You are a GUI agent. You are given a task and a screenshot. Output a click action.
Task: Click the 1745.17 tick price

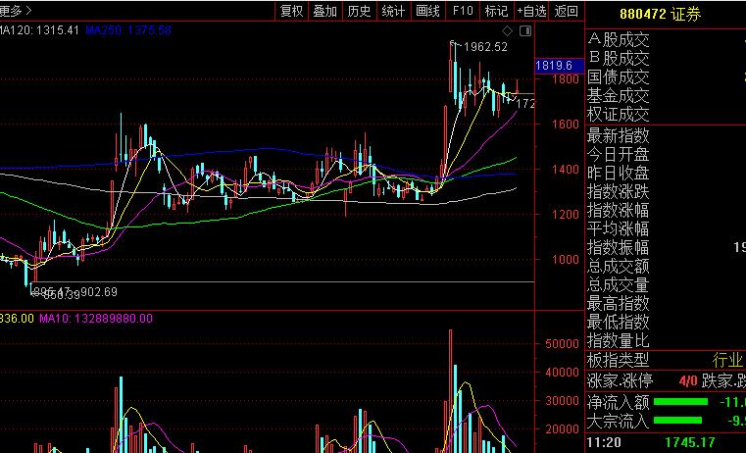[x=690, y=442]
